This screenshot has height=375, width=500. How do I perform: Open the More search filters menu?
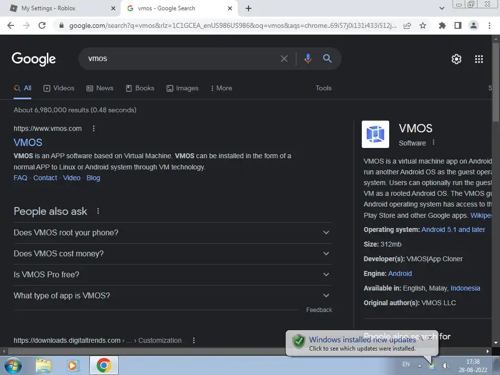point(222,88)
